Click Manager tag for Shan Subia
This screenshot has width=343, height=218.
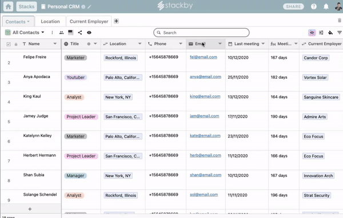[75, 176]
